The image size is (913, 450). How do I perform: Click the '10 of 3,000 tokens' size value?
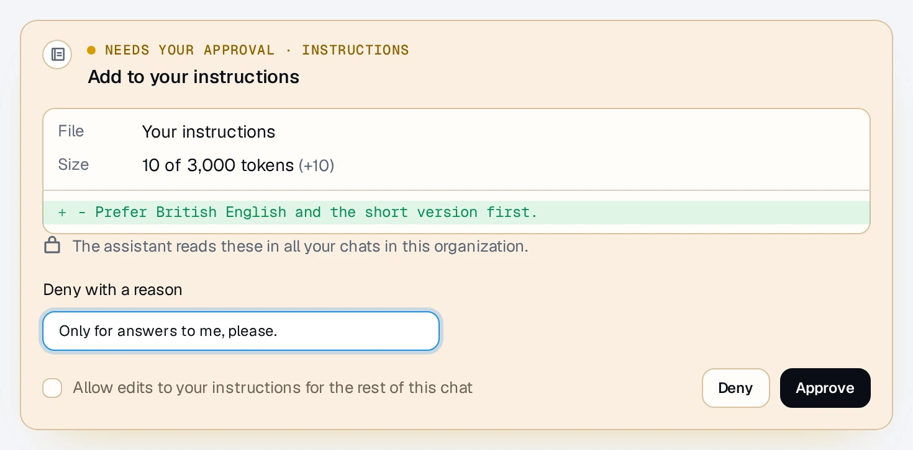coord(218,165)
